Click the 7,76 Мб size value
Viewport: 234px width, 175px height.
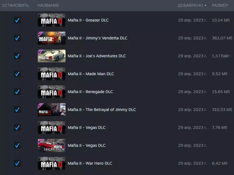[219, 127]
